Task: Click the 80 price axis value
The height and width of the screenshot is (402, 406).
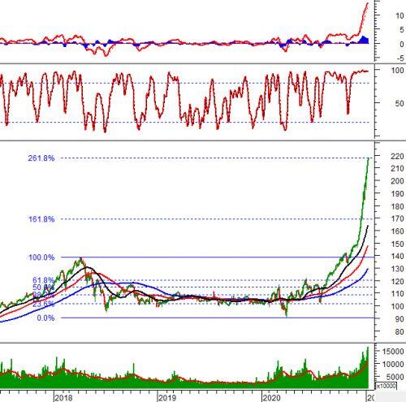Action: coord(400,331)
